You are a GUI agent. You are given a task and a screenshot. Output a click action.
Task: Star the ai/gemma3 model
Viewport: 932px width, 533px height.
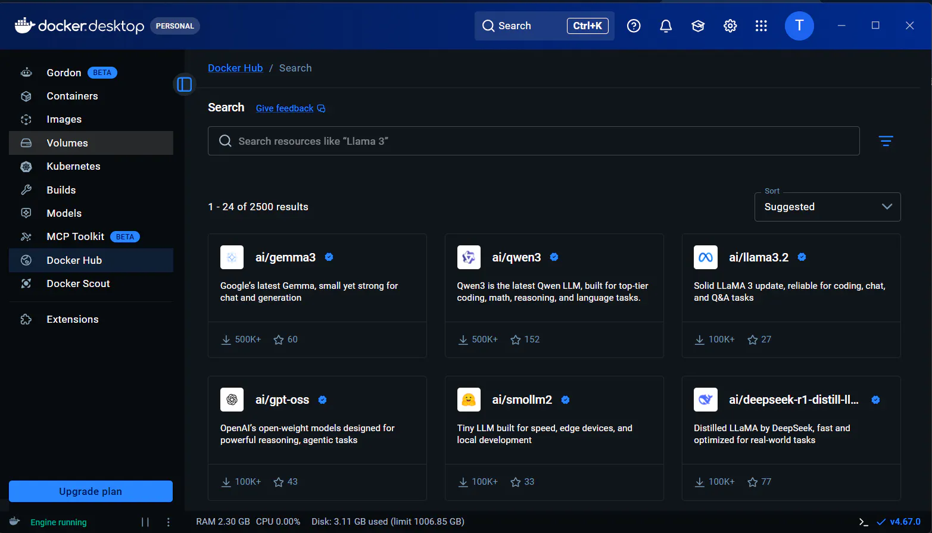click(279, 339)
